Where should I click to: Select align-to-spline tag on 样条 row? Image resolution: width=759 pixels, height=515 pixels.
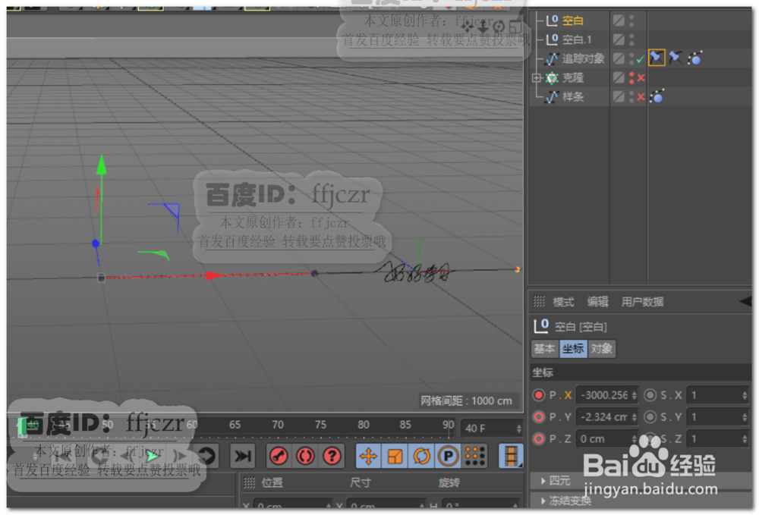657,96
